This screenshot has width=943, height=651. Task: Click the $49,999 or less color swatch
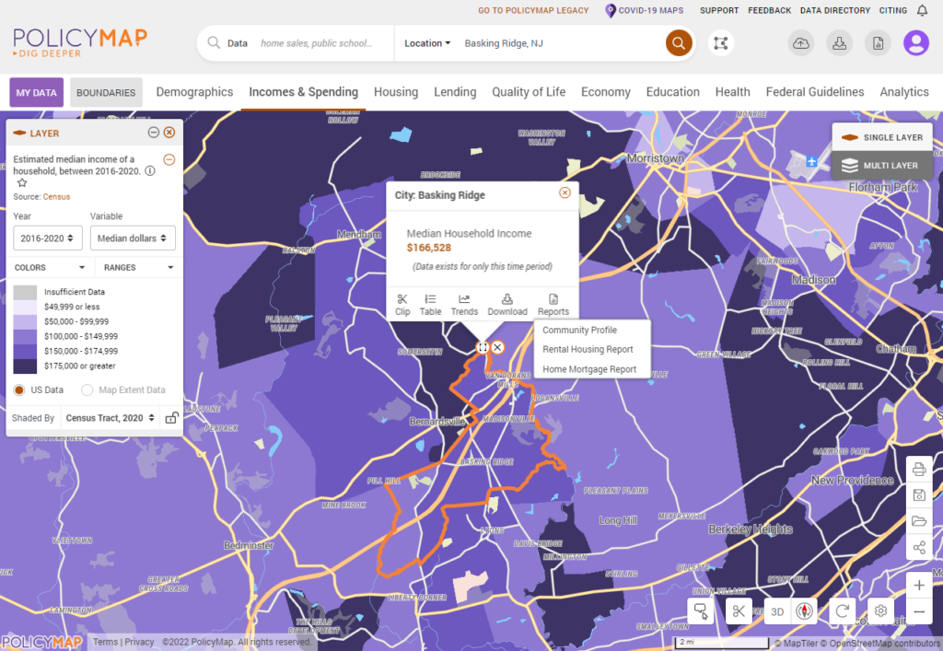tap(25, 307)
